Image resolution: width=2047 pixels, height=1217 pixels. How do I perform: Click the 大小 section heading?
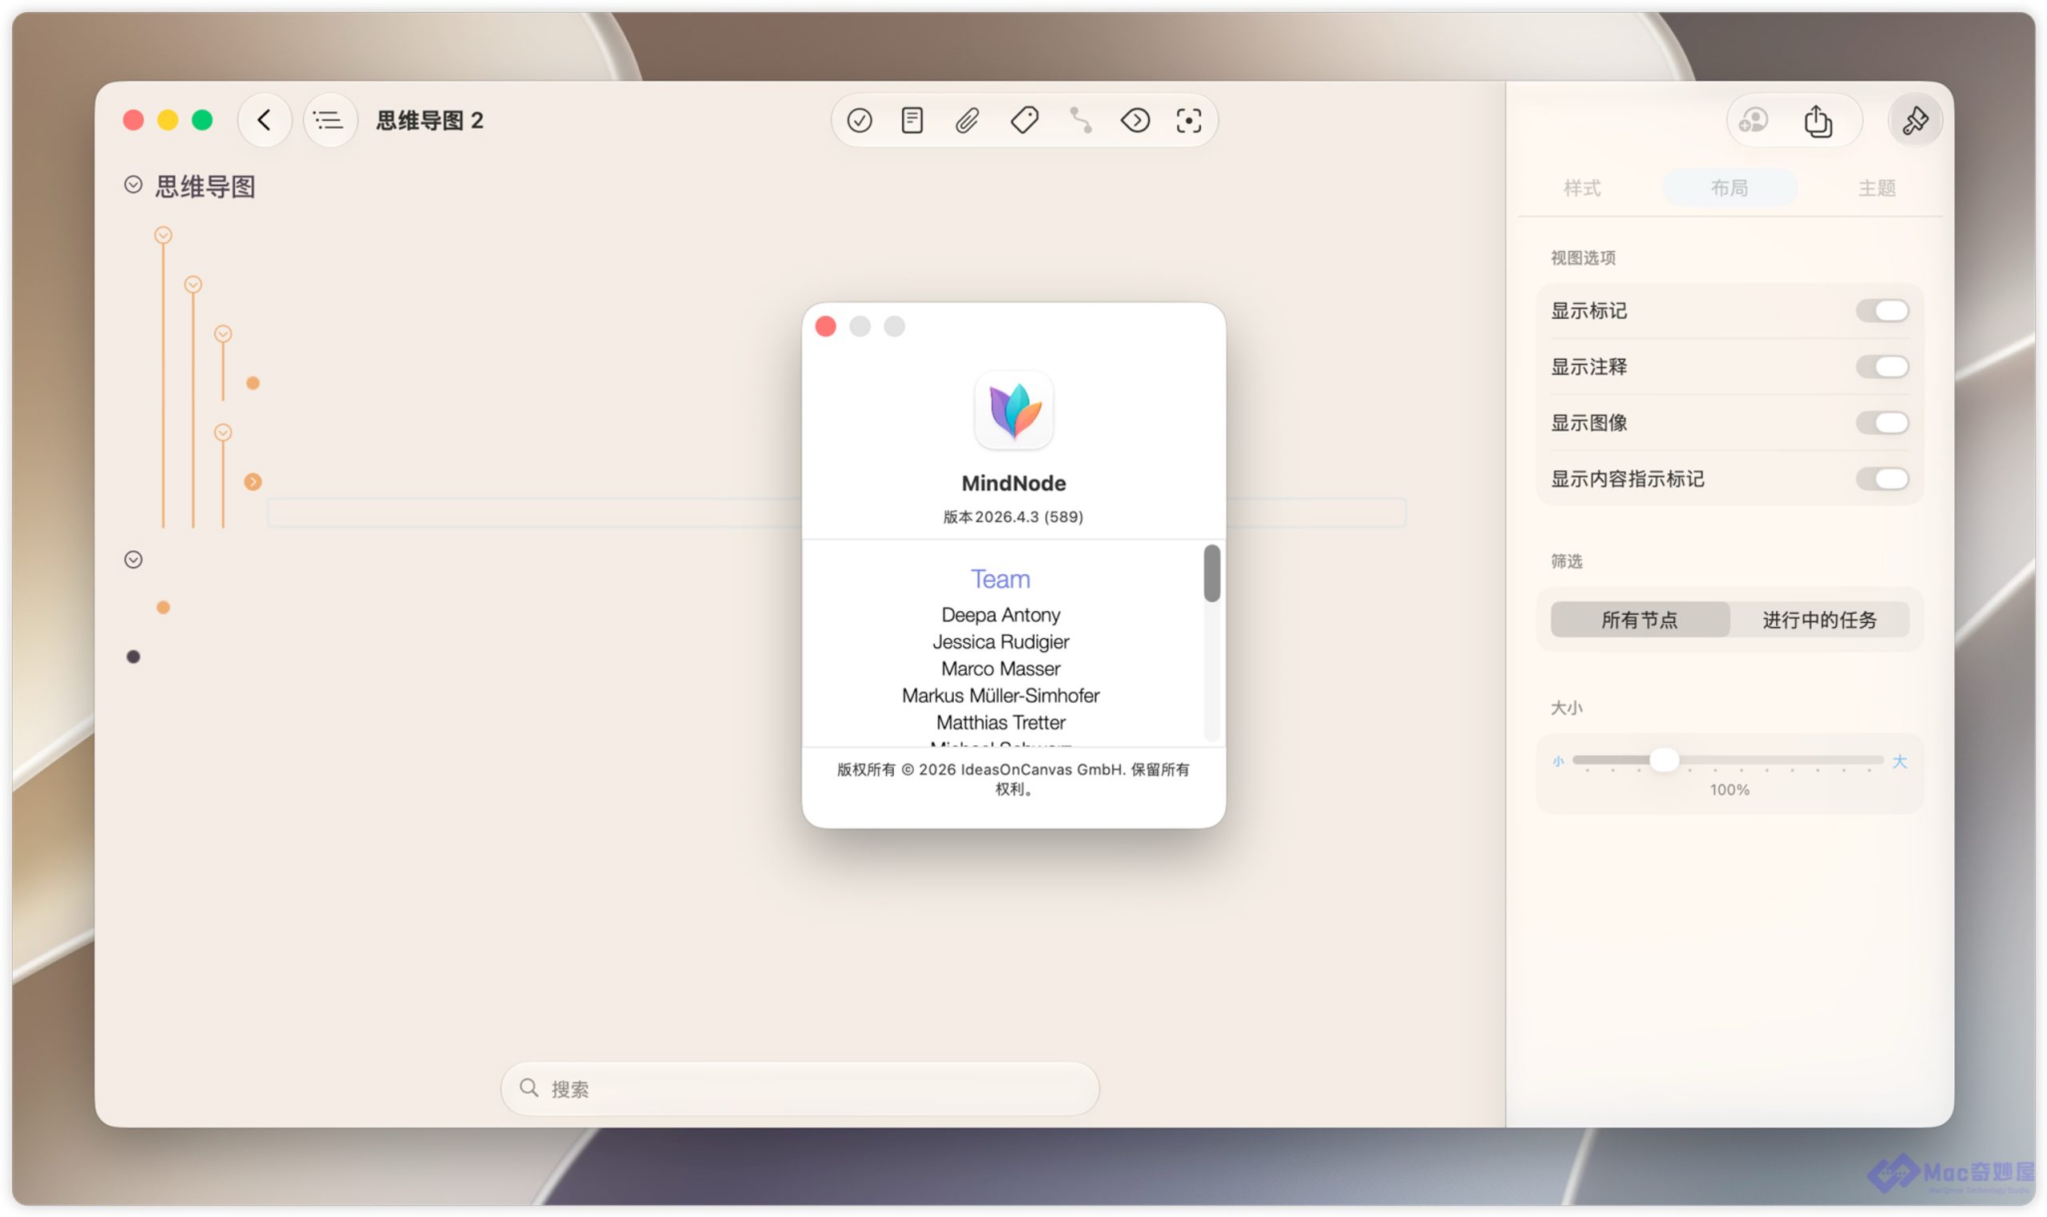pos(1566,708)
